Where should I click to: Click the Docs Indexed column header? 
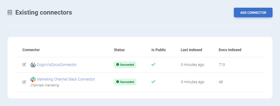coord(230,50)
